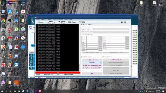The image size is (166, 93).
Task: Click Write the above 7 items button
Action: pyautogui.click(x=116, y=52)
